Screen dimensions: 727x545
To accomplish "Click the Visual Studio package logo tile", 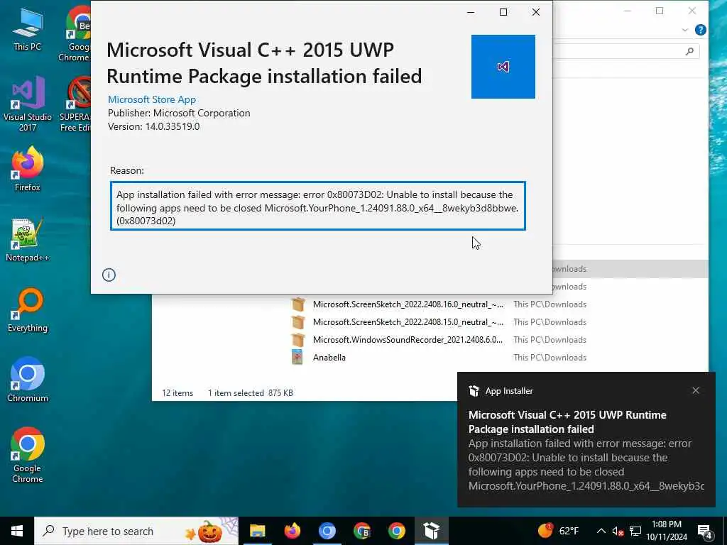I will point(503,67).
